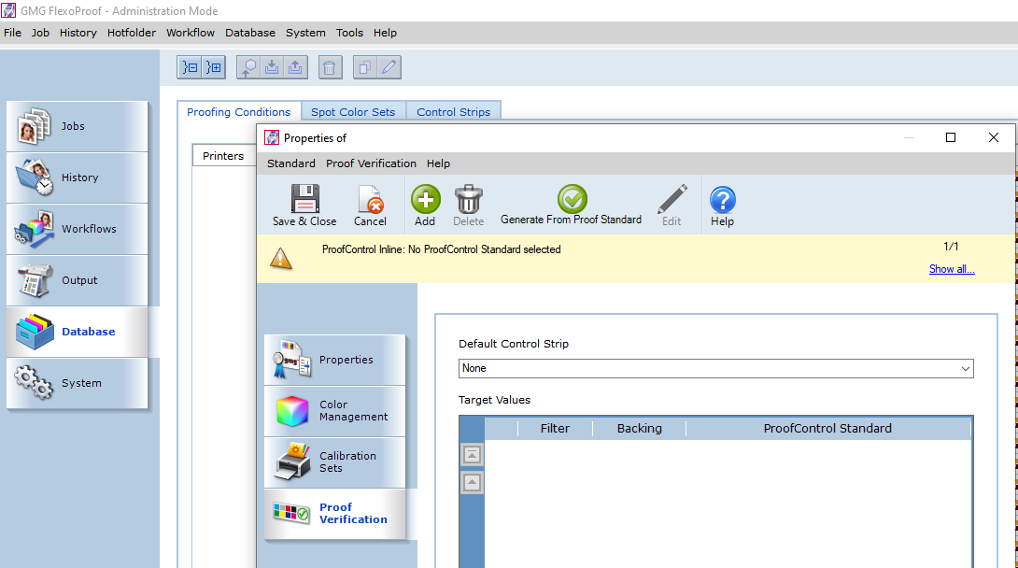Viewport: 1018px width, 568px height.
Task: Open the Jobs sidebar section
Action: pyautogui.click(x=78, y=126)
